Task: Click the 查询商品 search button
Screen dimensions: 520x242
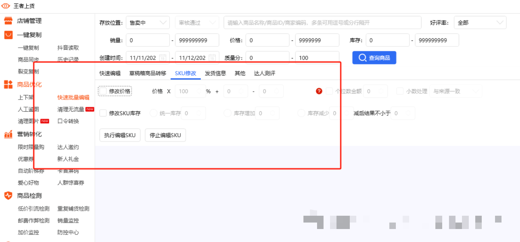Action: (x=374, y=58)
